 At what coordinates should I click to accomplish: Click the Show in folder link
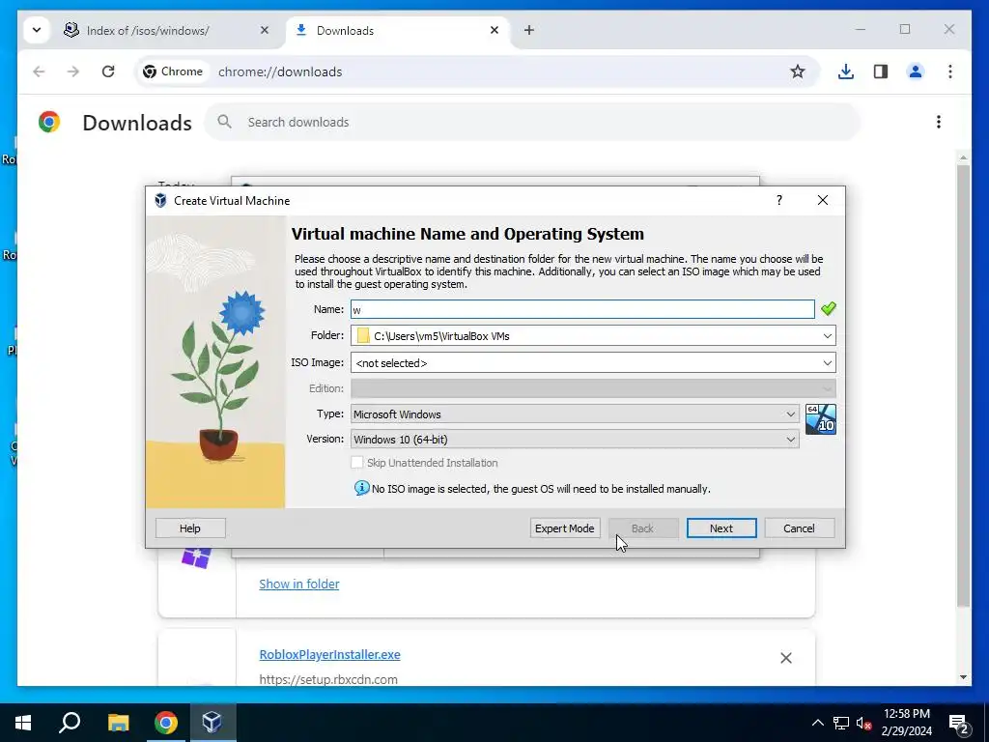tap(299, 584)
